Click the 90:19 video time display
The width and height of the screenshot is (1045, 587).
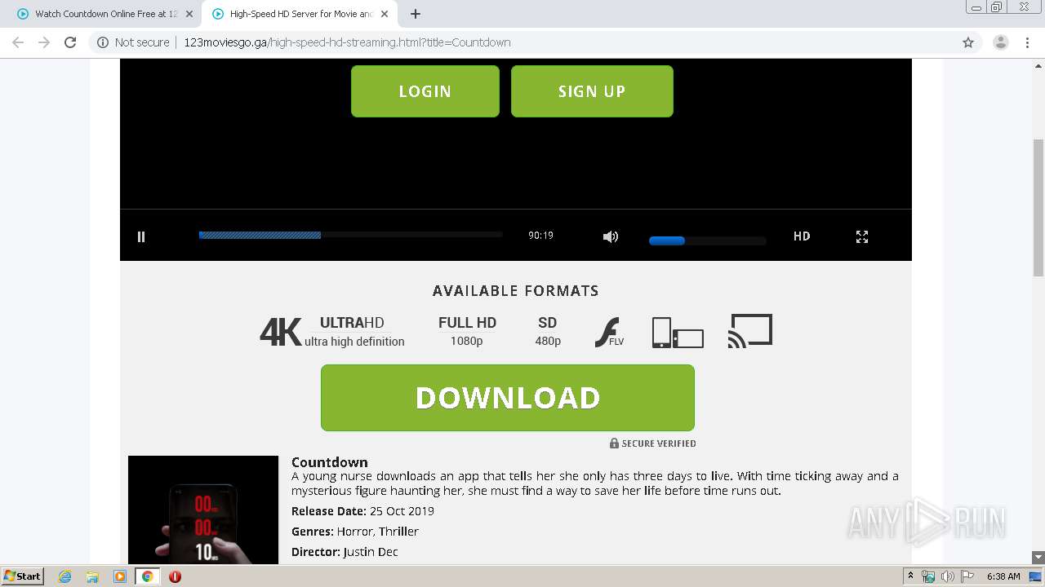(x=540, y=236)
